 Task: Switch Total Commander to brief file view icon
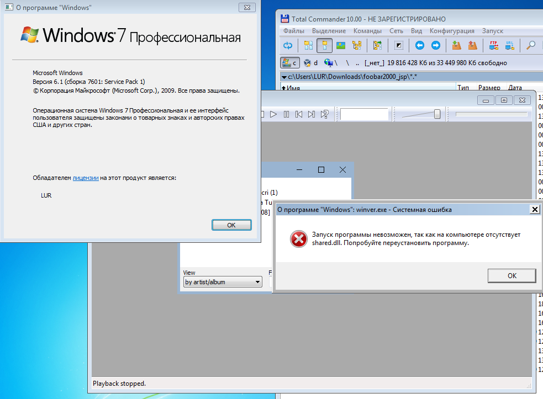pyautogui.click(x=308, y=45)
